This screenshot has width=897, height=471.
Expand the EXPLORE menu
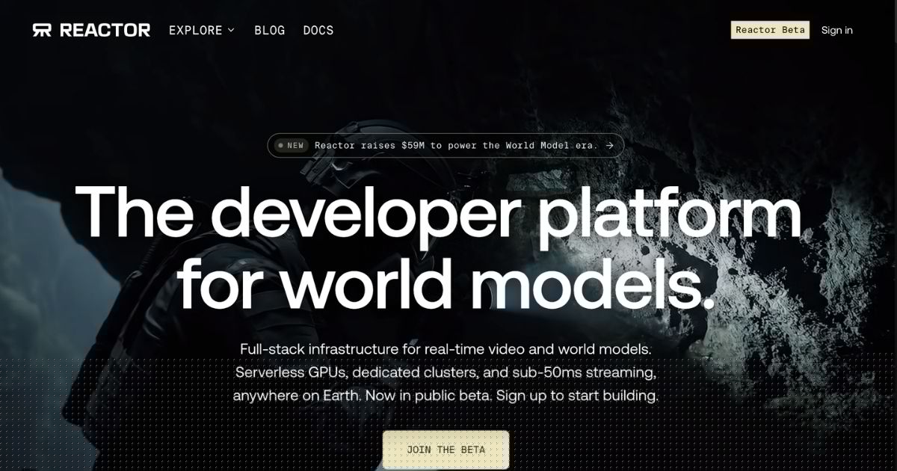click(202, 30)
